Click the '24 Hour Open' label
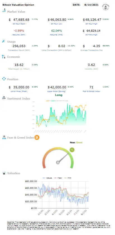This screenshot has height=235, width=115. pyautogui.click(x=19, y=24)
